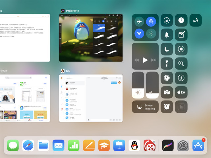Image resolution: width=211 pixels, height=158 pixels.
Task: Play media in the music widget
Action: pyautogui.click(x=145, y=60)
